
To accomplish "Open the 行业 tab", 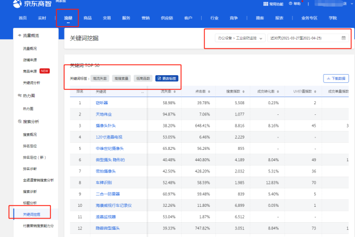I will (x=214, y=18).
